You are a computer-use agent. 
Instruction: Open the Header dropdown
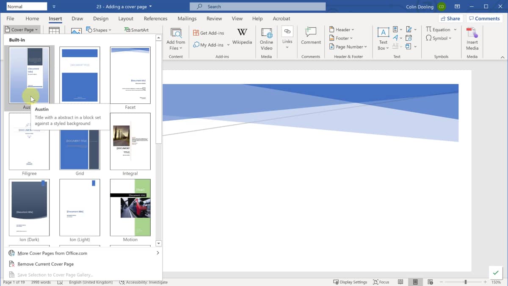pyautogui.click(x=342, y=30)
